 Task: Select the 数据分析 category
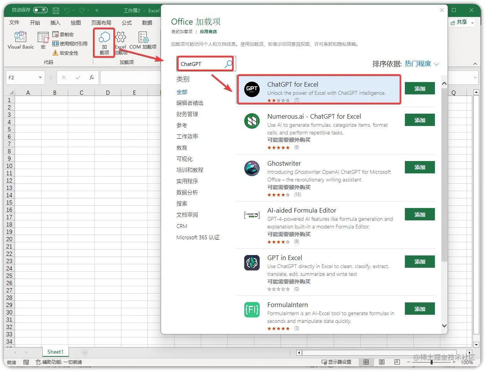pos(187,192)
